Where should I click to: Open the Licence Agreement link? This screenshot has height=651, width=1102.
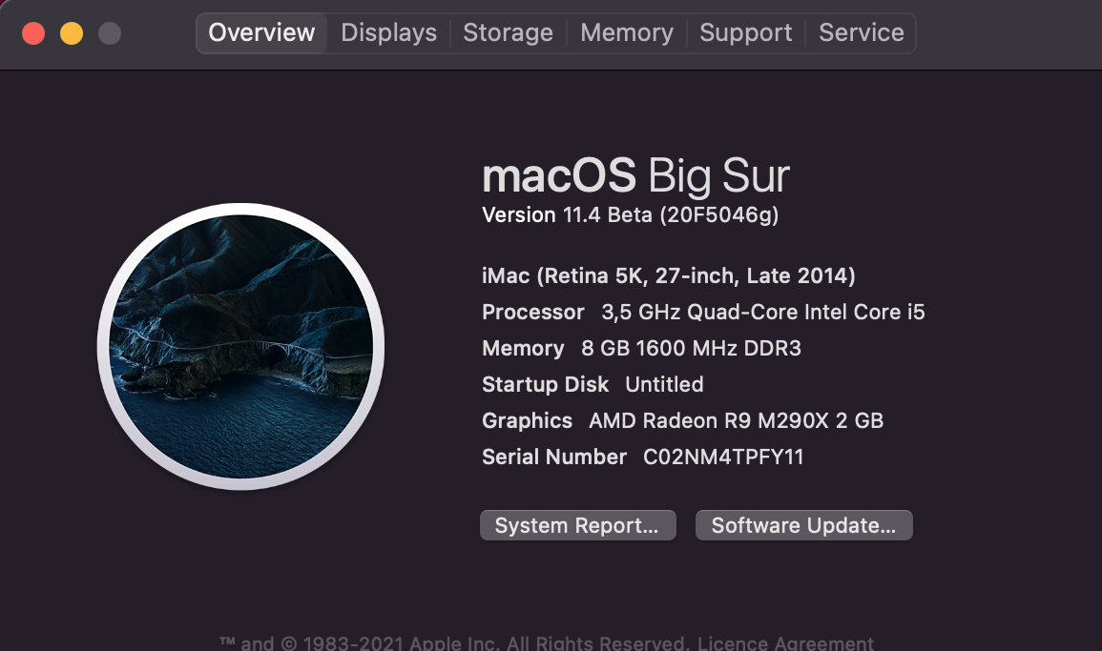click(785, 642)
